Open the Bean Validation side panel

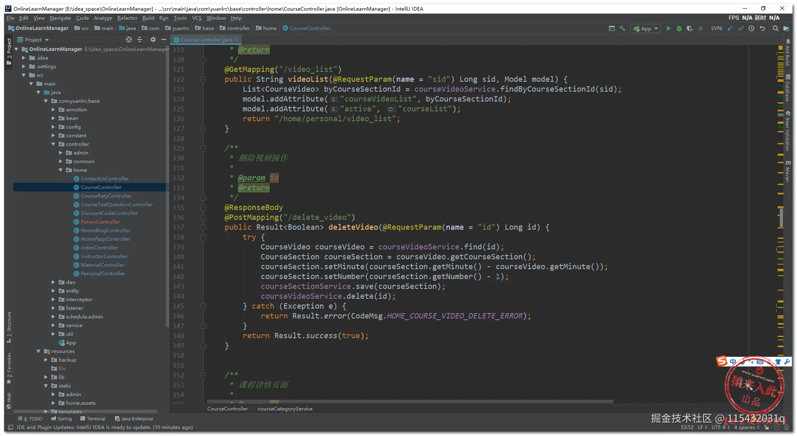(x=788, y=131)
